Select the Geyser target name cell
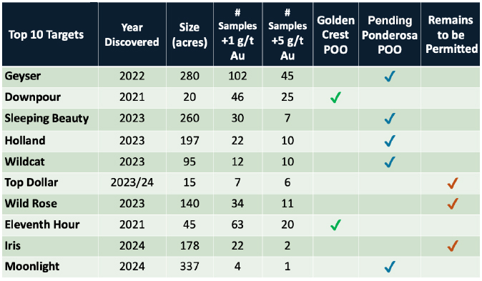Image resolution: width=482 pixels, height=281 pixels. click(x=50, y=77)
